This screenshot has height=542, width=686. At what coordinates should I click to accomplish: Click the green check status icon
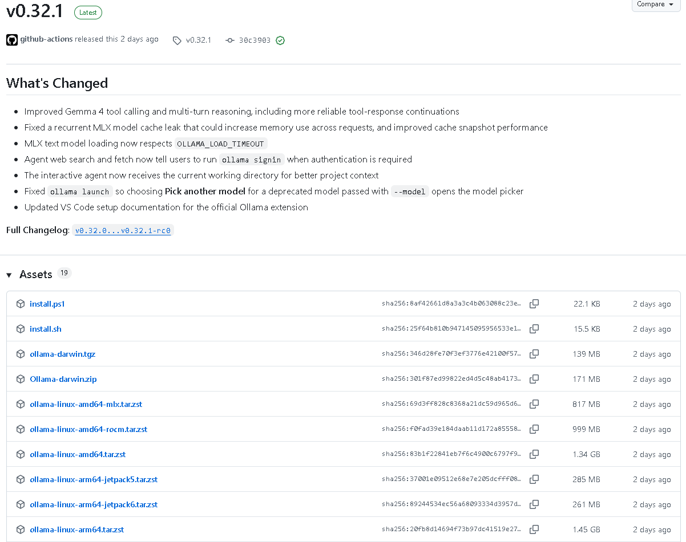click(x=280, y=40)
